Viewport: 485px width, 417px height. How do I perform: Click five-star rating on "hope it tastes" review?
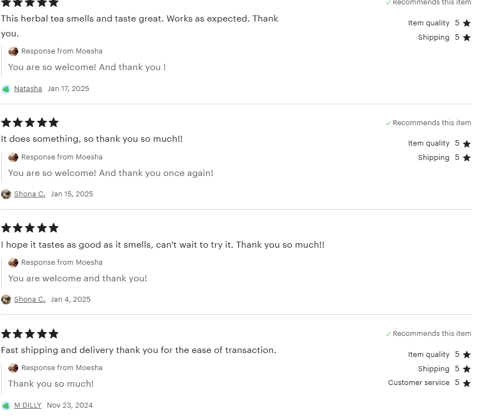pyautogui.click(x=30, y=228)
